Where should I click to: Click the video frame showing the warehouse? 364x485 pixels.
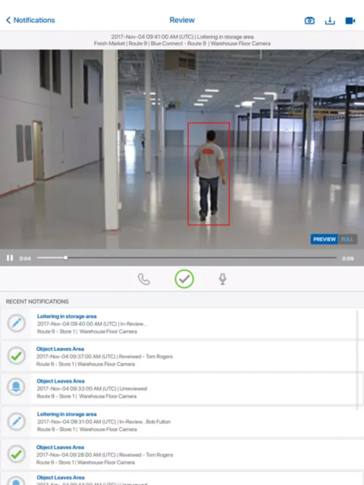[182, 149]
